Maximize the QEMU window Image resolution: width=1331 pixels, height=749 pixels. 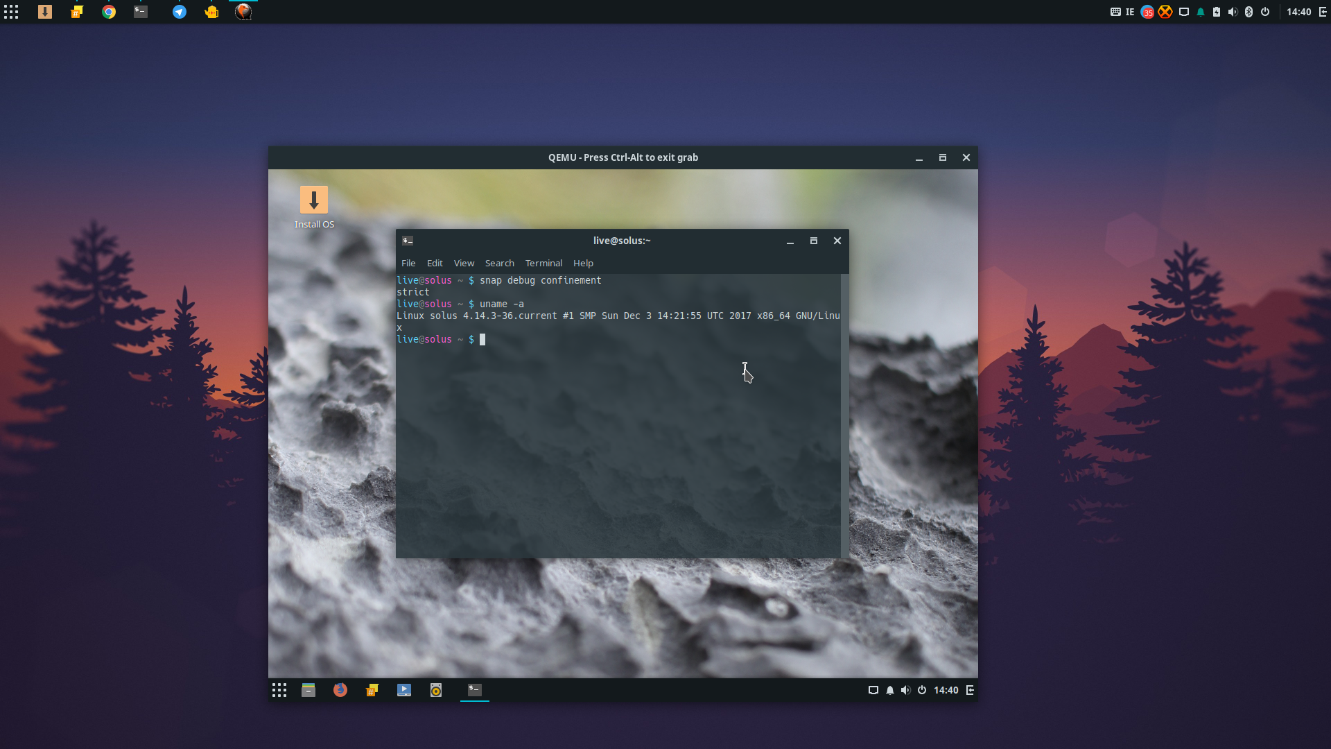(x=943, y=157)
